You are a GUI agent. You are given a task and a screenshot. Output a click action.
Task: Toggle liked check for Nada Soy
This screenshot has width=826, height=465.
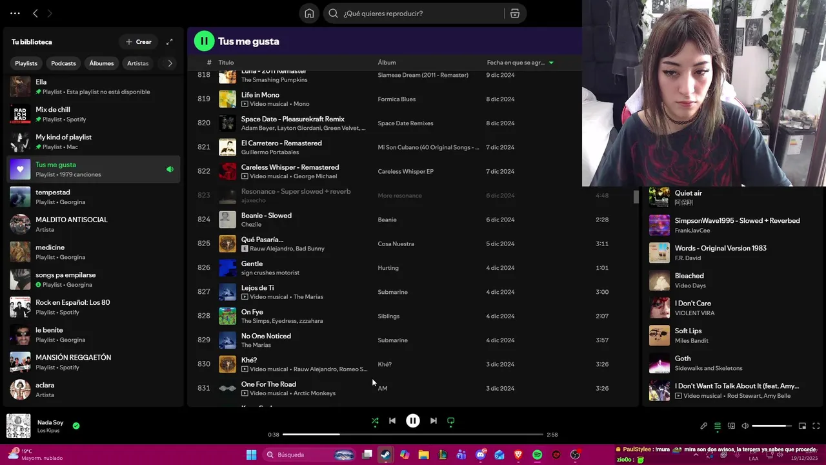pos(76,426)
